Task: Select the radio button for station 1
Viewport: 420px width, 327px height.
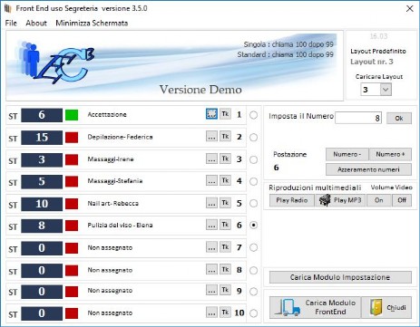Action: [253, 115]
